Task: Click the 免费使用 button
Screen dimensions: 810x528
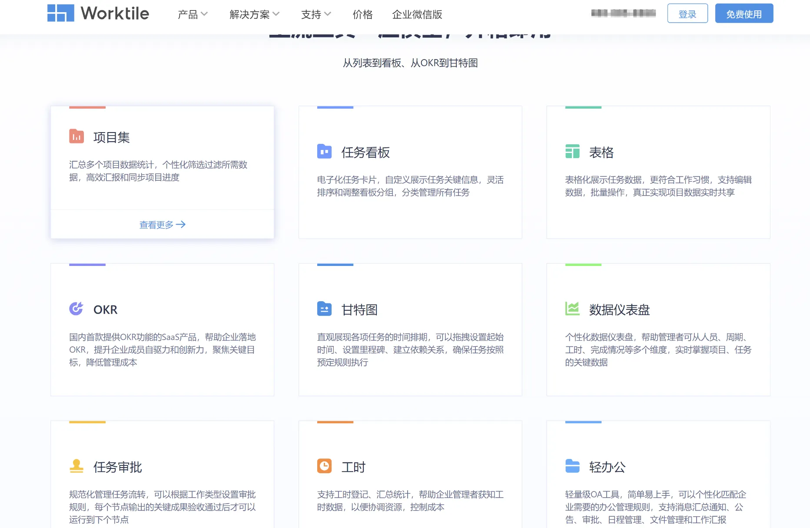Action: click(744, 13)
